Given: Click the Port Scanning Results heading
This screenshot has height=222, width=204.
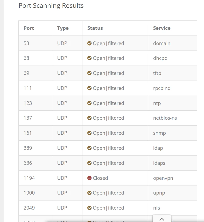Looking at the screenshot, I should click(x=51, y=6).
